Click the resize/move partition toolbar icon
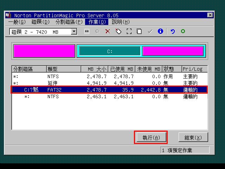The image size is (225, 169). tap(87, 31)
